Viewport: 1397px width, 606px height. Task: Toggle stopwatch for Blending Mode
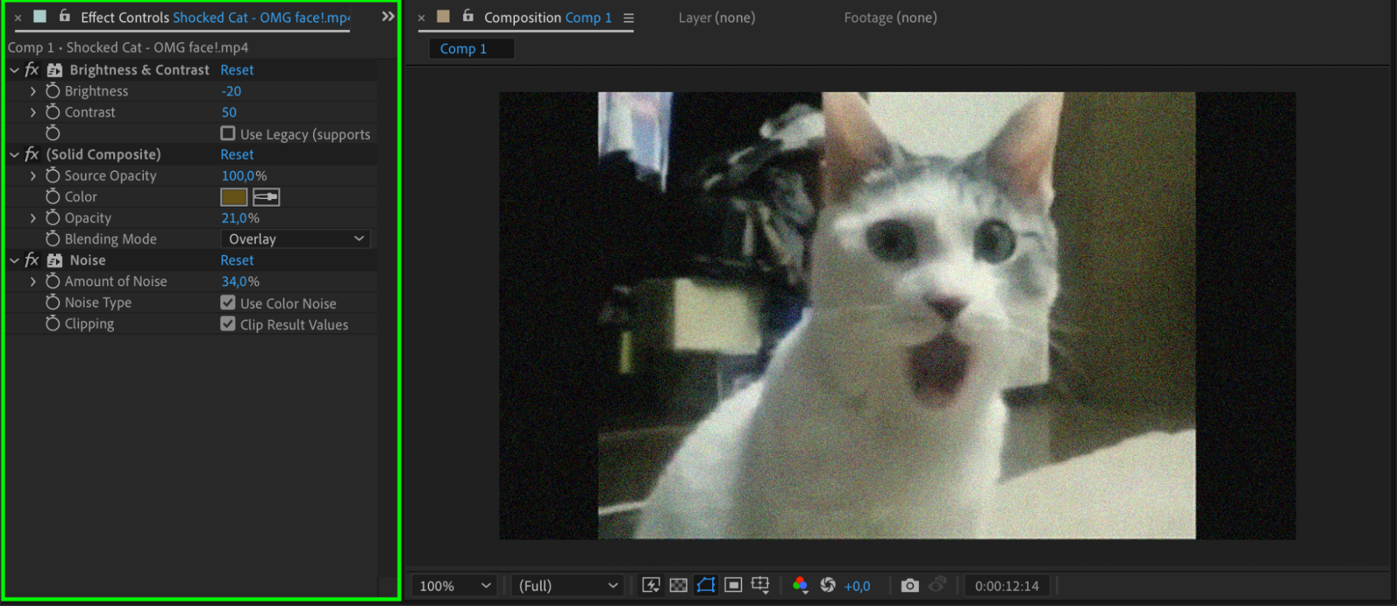[x=52, y=239]
